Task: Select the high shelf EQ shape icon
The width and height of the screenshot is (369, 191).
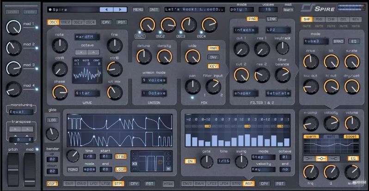Action: 334,159
